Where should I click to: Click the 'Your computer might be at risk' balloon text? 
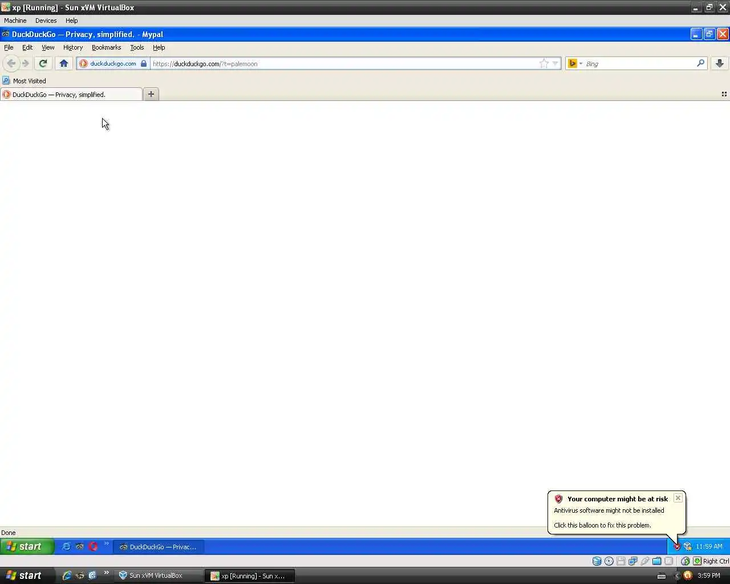(618, 498)
